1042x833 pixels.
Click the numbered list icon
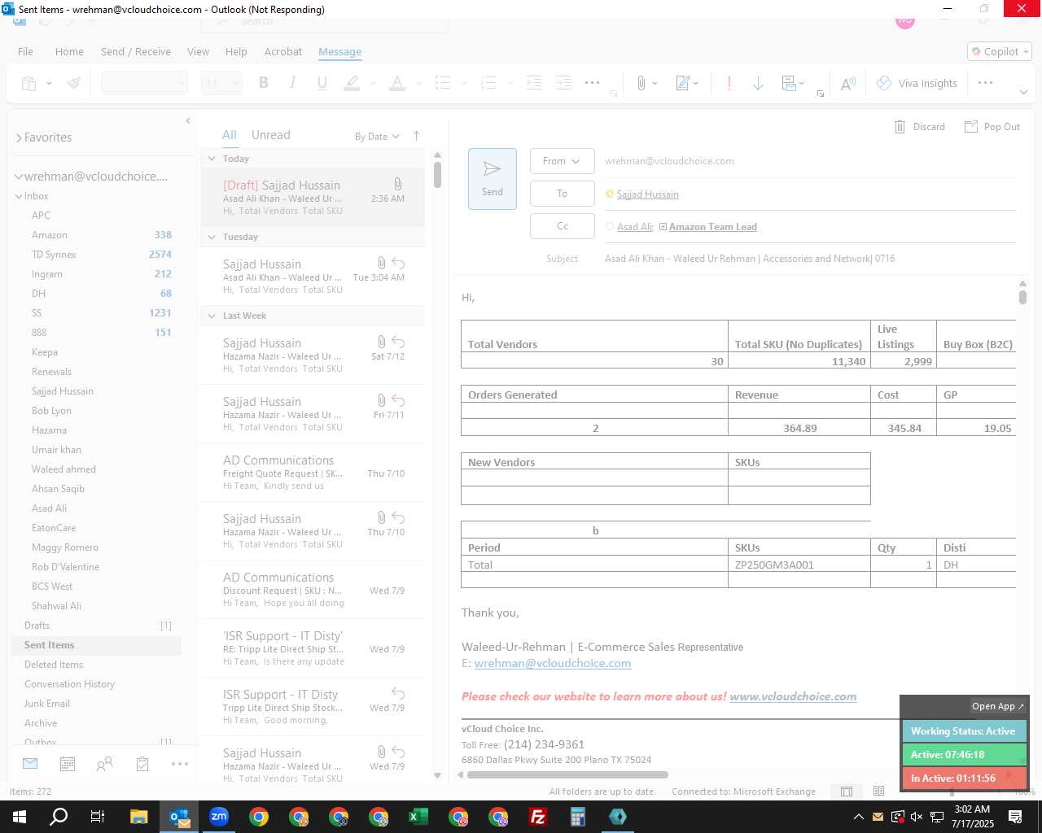(x=488, y=83)
